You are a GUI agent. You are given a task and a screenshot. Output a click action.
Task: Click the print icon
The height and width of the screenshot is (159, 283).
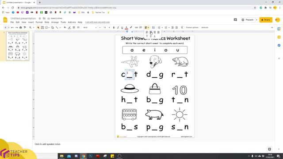(x=21, y=27)
